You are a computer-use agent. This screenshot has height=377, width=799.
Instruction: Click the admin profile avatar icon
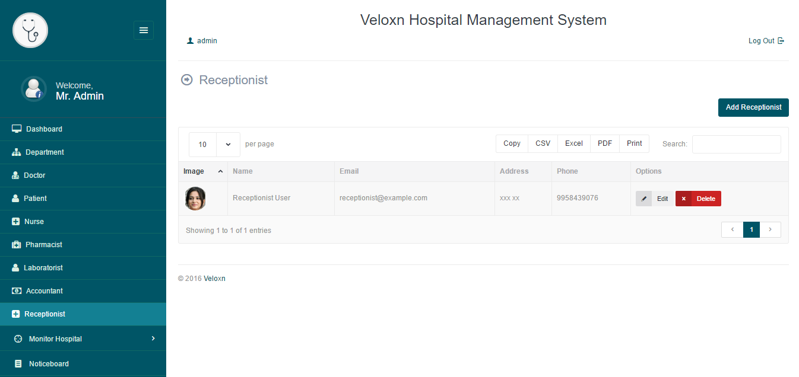(x=34, y=89)
